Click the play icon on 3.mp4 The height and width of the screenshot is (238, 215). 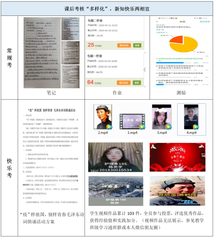point(169,127)
